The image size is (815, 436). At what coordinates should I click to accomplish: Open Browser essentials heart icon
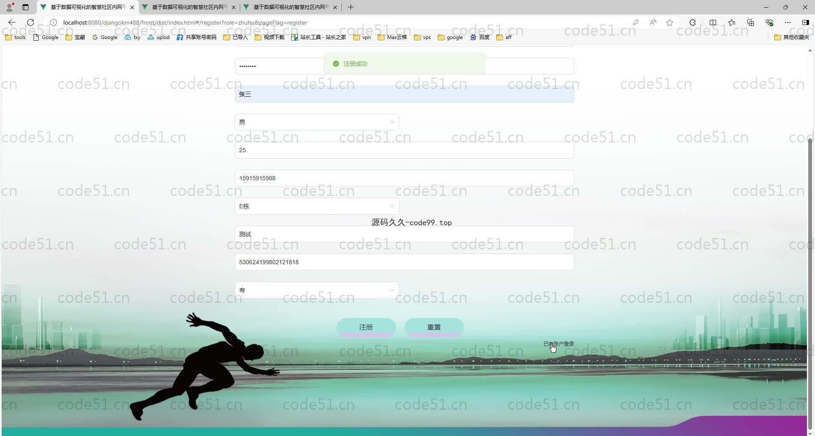769,22
